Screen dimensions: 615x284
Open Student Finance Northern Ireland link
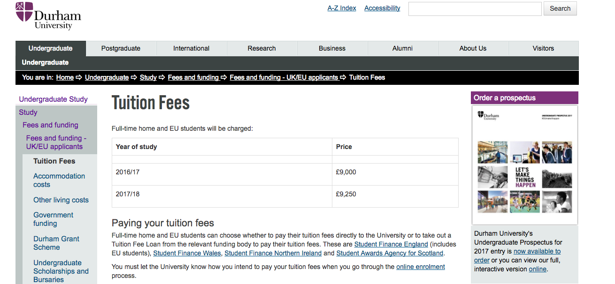pos(273,253)
